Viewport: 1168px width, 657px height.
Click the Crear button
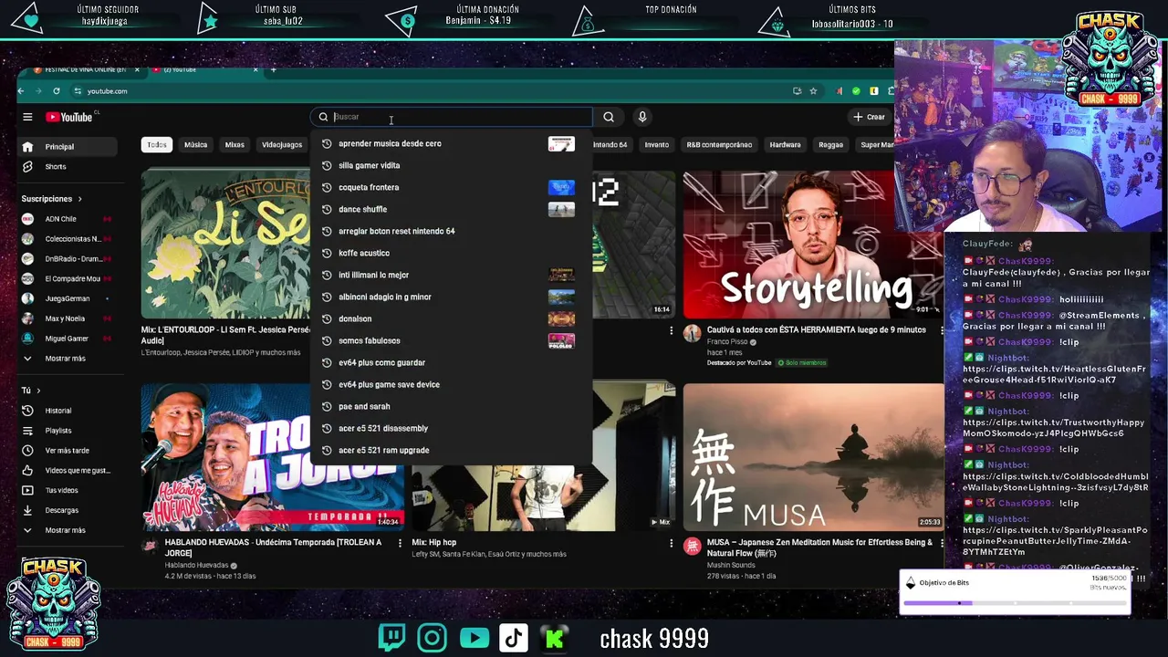tap(869, 117)
